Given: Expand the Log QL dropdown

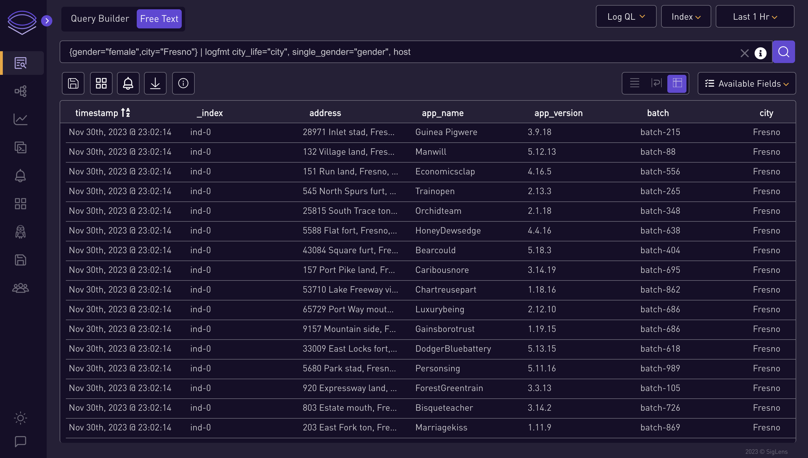Looking at the screenshot, I should click(x=625, y=16).
